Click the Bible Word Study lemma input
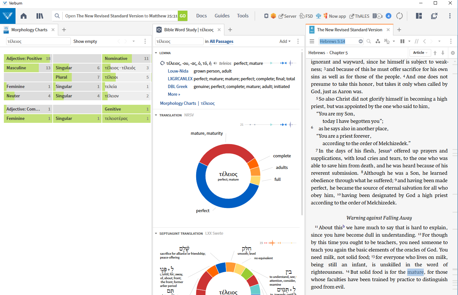458x295 pixels. tap(179, 41)
